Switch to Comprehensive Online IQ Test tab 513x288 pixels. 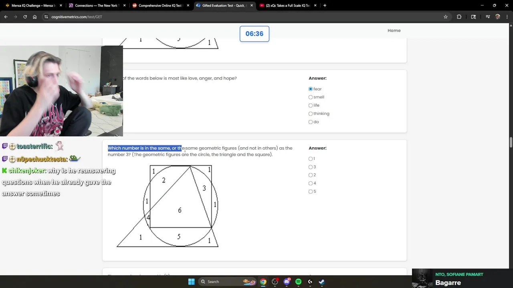pyautogui.click(x=160, y=6)
